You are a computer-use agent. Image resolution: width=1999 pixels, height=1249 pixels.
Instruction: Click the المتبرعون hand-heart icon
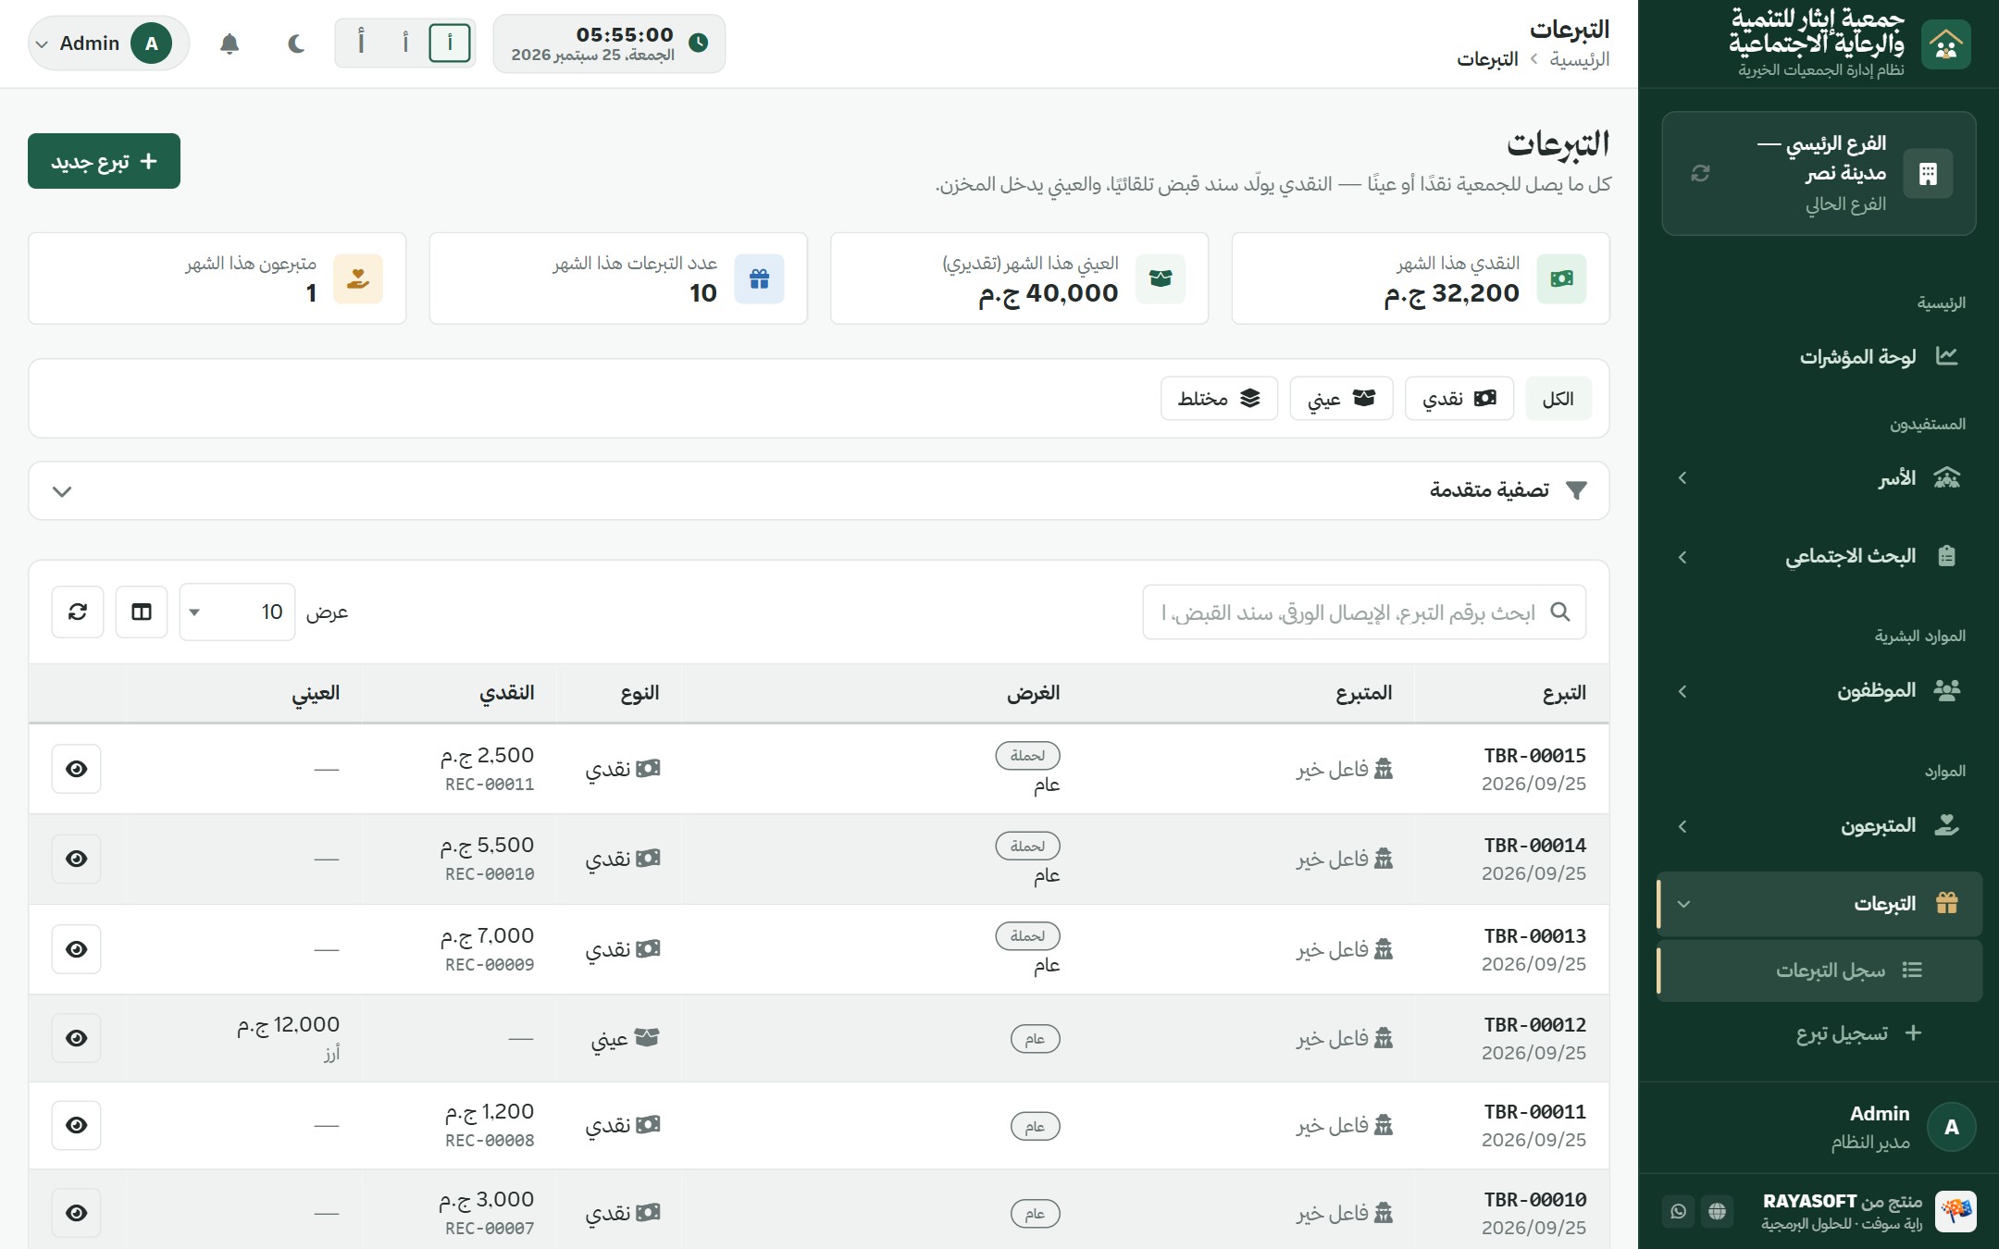click(x=1946, y=825)
